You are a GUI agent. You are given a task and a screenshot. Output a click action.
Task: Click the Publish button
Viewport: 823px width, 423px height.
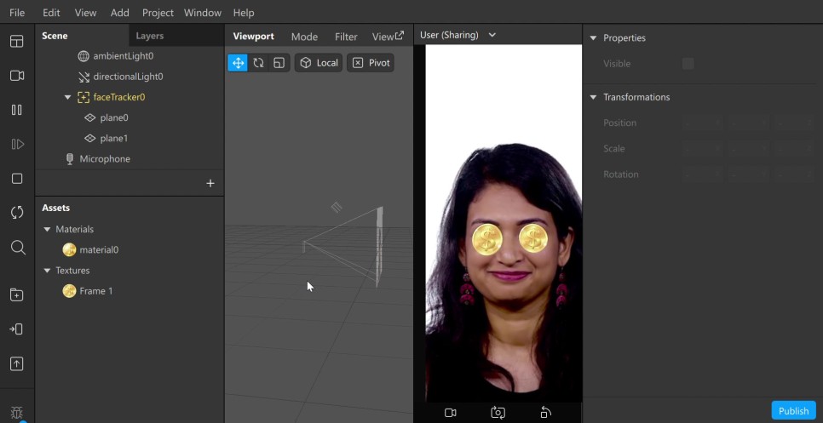tap(794, 411)
